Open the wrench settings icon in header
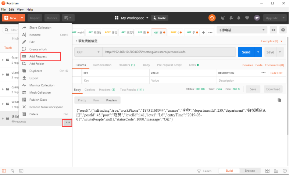 (231, 18)
